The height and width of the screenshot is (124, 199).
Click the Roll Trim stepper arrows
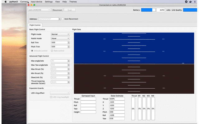pyautogui.click(x=68, y=42)
